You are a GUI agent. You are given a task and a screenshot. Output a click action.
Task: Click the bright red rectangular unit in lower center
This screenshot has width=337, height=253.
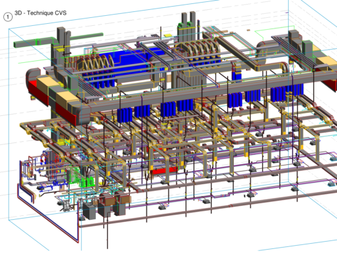click(163, 171)
